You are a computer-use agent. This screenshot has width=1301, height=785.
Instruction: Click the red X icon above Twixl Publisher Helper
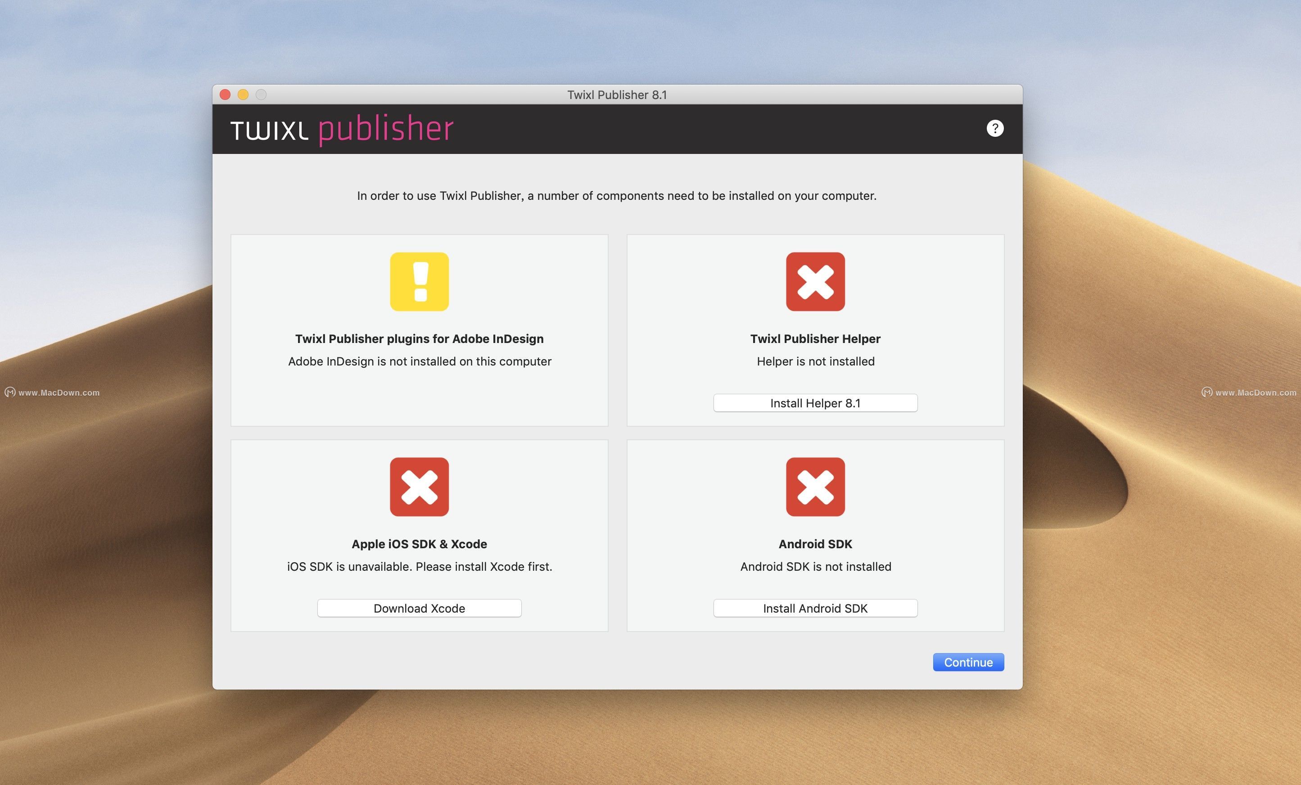point(815,281)
